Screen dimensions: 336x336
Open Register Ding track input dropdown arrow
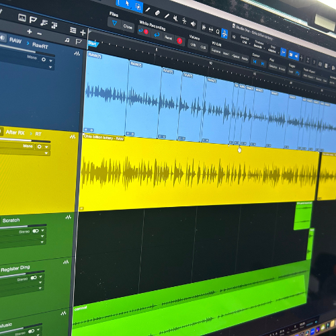tap(40, 277)
